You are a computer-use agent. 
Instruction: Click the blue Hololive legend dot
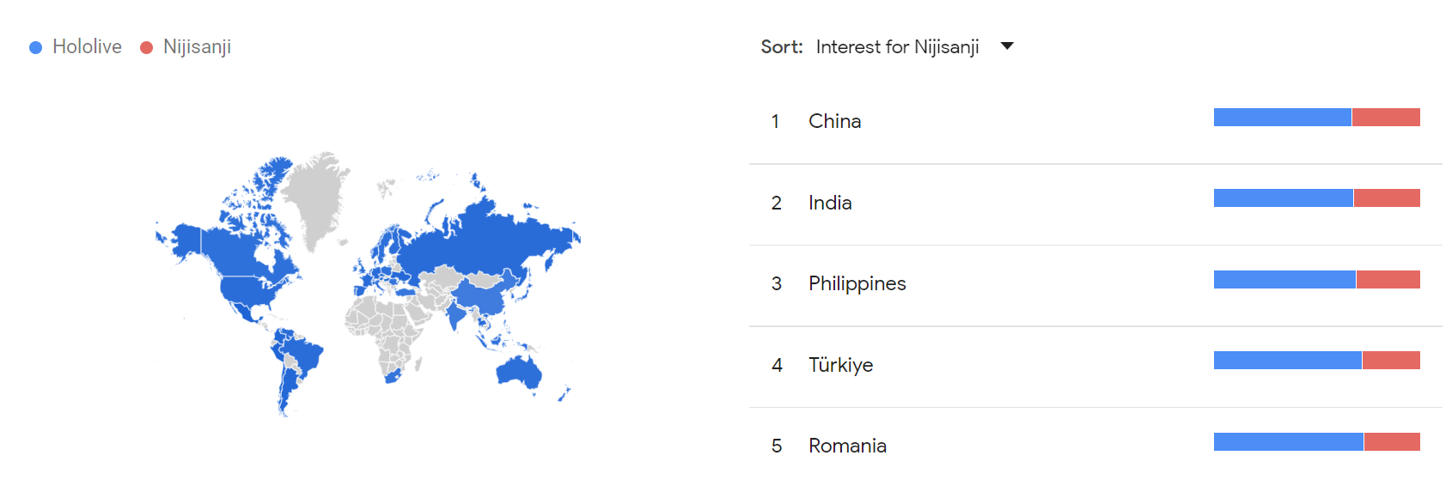[x=35, y=48]
